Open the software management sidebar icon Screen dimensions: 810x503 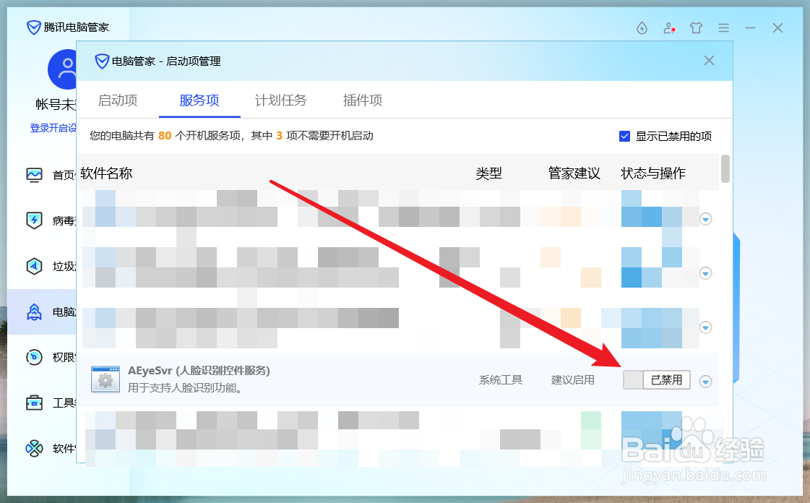(x=34, y=448)
